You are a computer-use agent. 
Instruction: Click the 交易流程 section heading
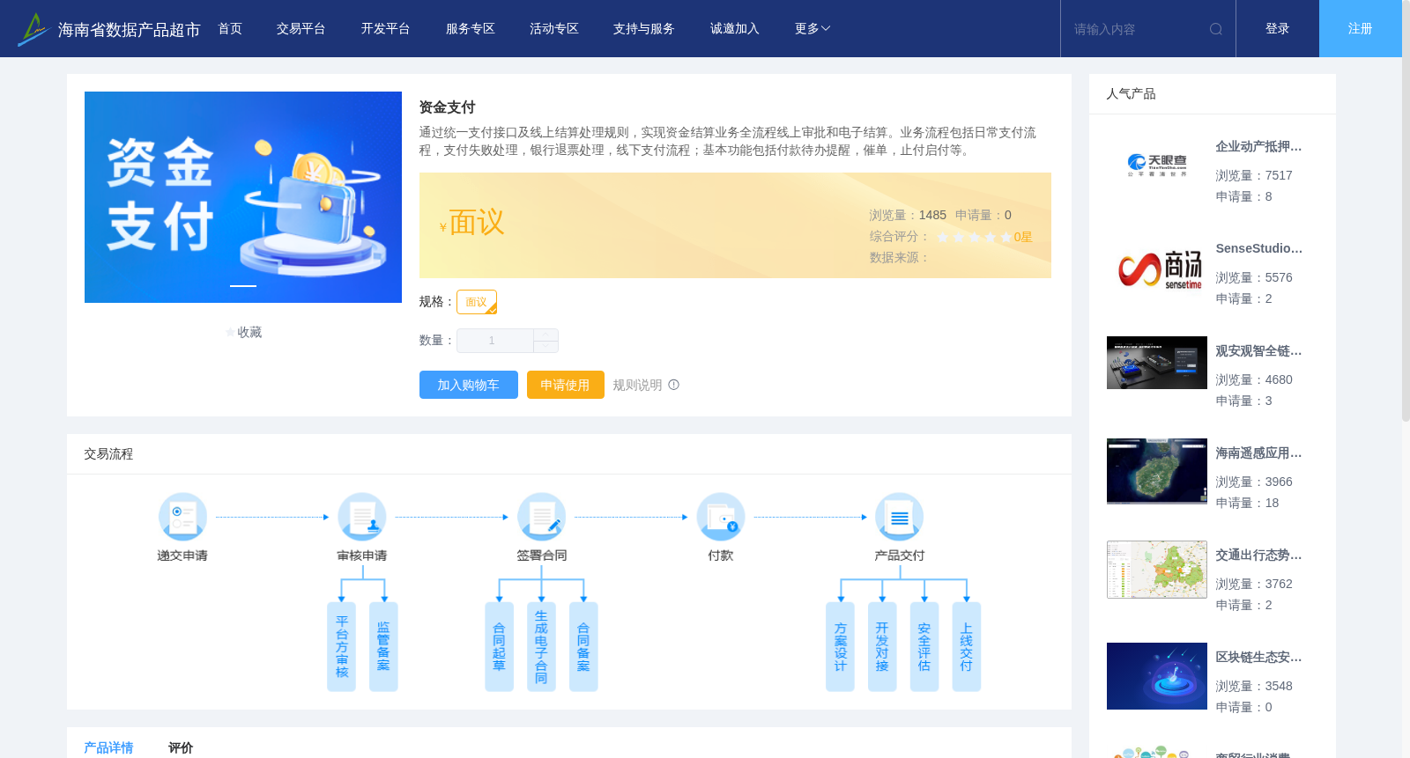(108, 453)
